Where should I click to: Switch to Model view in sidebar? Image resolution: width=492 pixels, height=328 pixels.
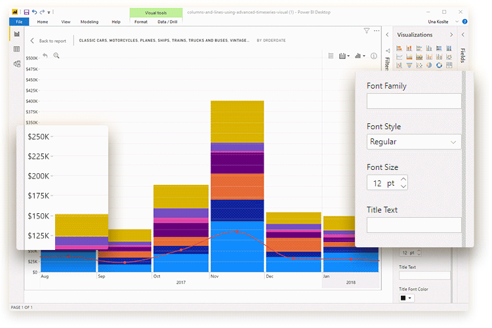coord(17,64)
